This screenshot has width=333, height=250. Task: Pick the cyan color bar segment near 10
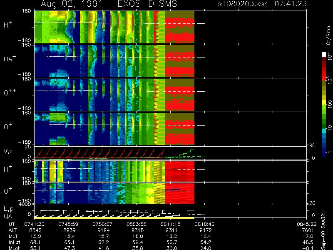324,131
